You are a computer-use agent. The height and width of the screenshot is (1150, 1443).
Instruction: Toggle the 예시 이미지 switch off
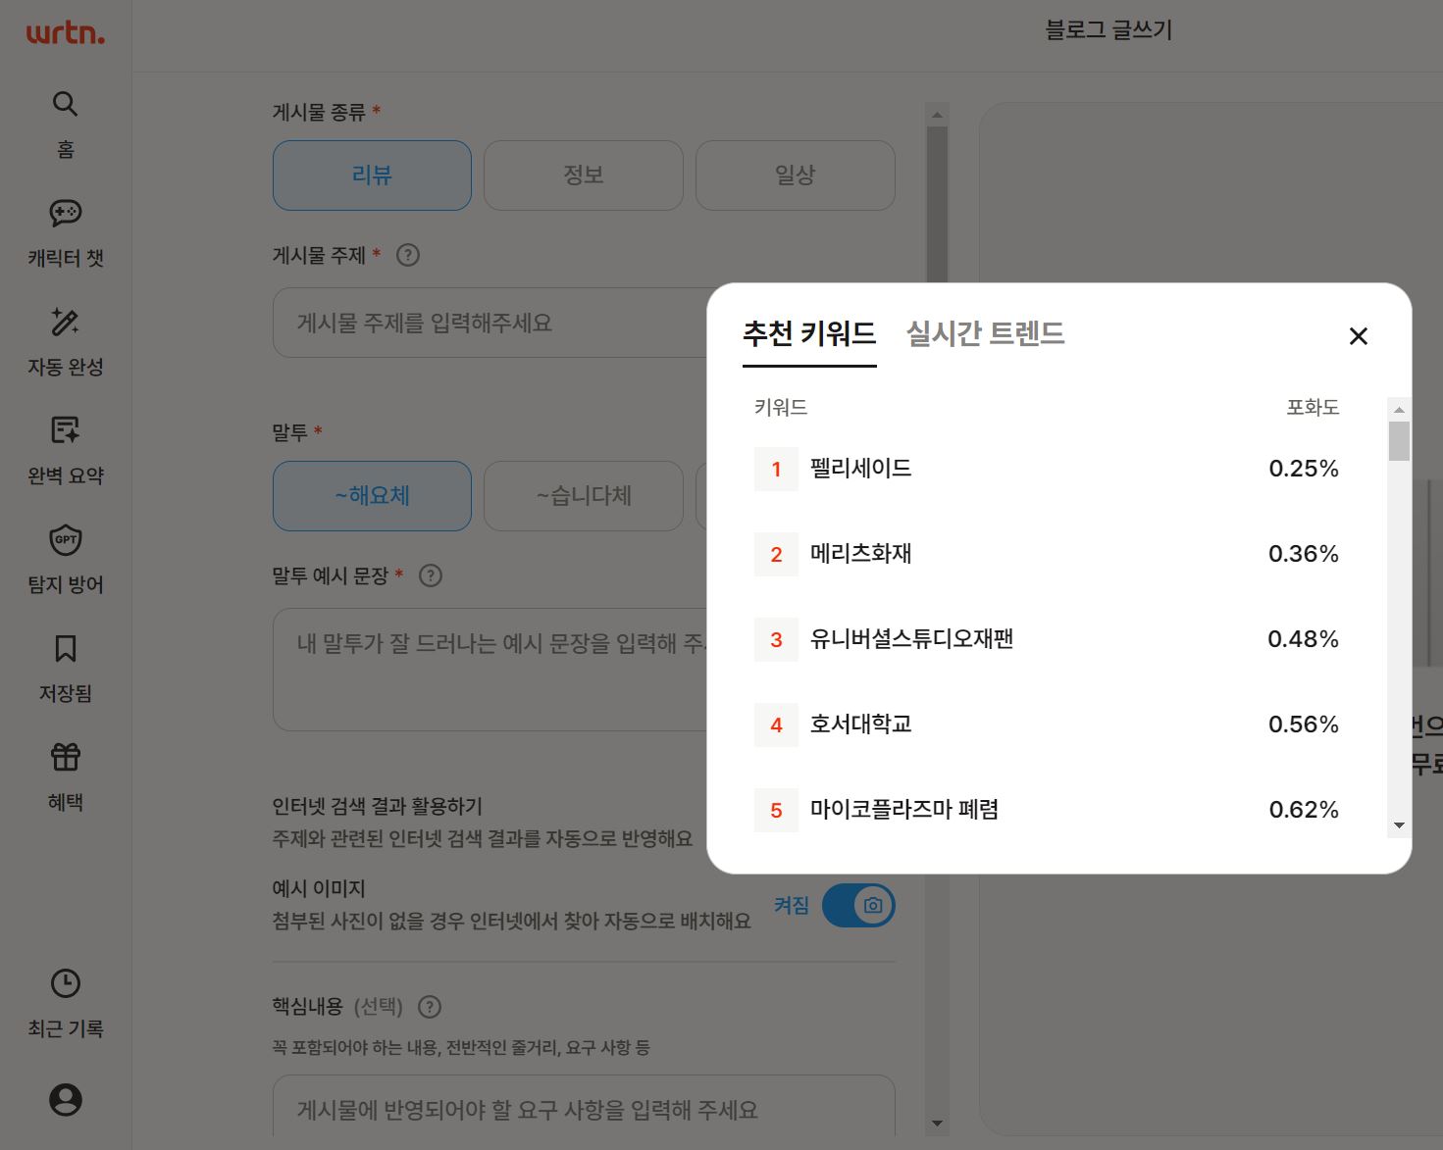858,905
